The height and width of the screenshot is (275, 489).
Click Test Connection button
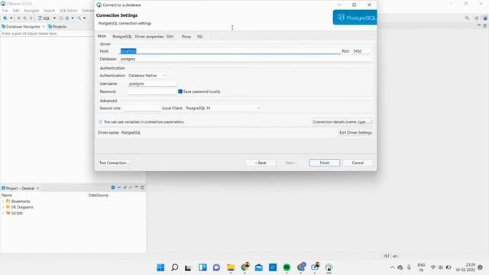pyautogui.click(x=114, y=163)
